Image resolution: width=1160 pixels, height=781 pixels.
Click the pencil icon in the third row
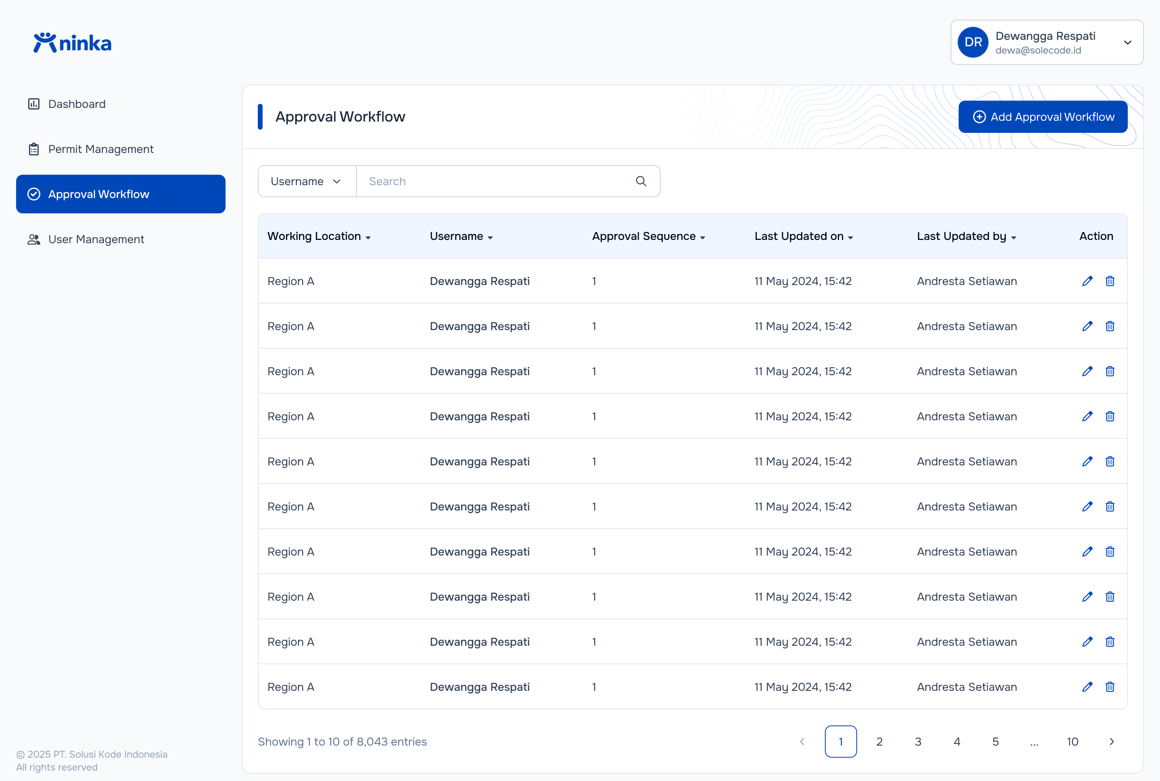1087,371
